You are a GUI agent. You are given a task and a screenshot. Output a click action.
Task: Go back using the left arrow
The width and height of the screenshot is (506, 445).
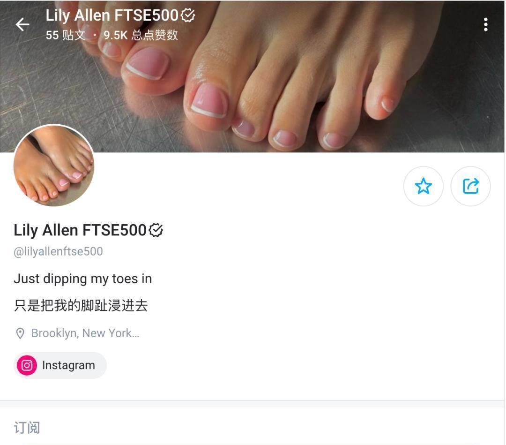(x=22, y=24)
